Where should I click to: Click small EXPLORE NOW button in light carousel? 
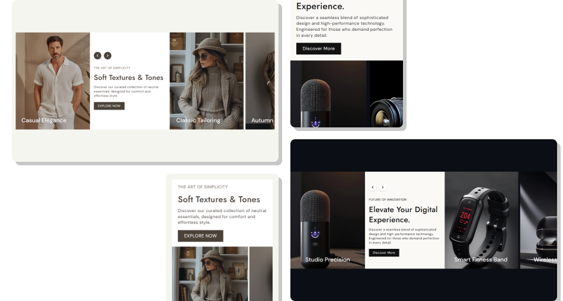[109, 106]
